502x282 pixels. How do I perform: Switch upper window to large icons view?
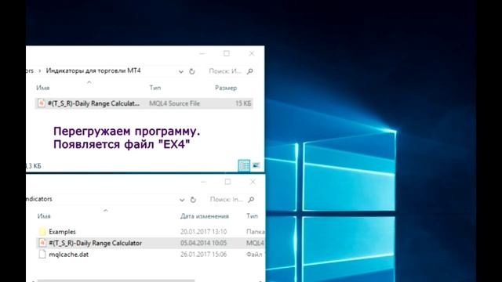pos(256,165)
